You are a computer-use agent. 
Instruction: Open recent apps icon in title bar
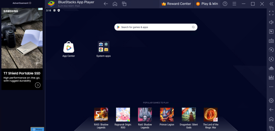(x=124, y=4)
